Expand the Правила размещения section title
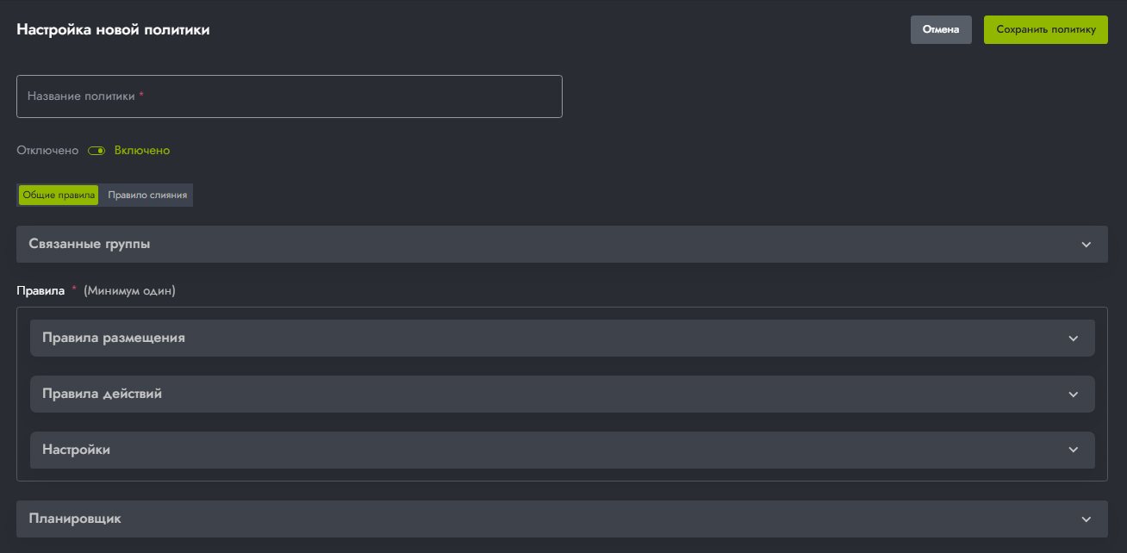 (114, 339)
